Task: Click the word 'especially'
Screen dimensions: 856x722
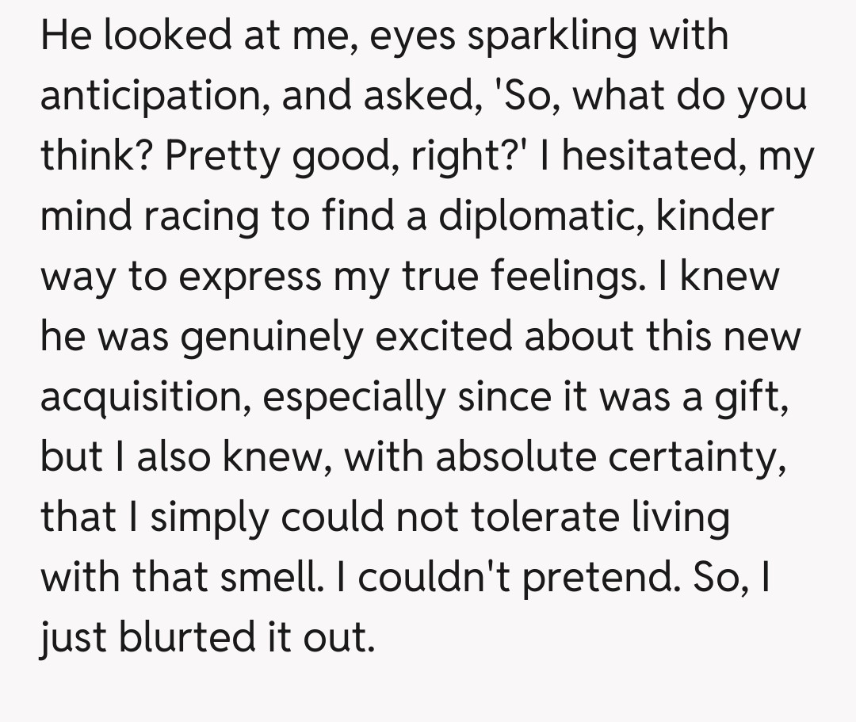Action: pyautogui.click(x=353, y=398)
